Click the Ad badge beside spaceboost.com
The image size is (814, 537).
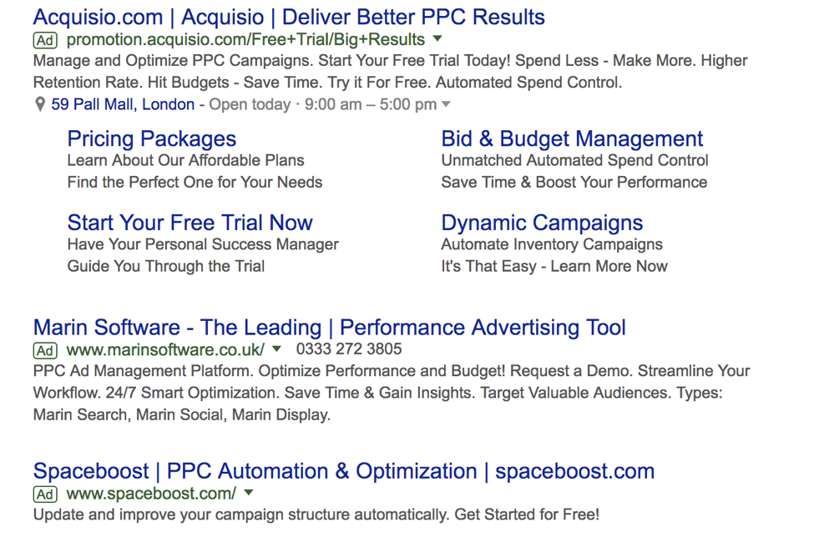[45, 494]
